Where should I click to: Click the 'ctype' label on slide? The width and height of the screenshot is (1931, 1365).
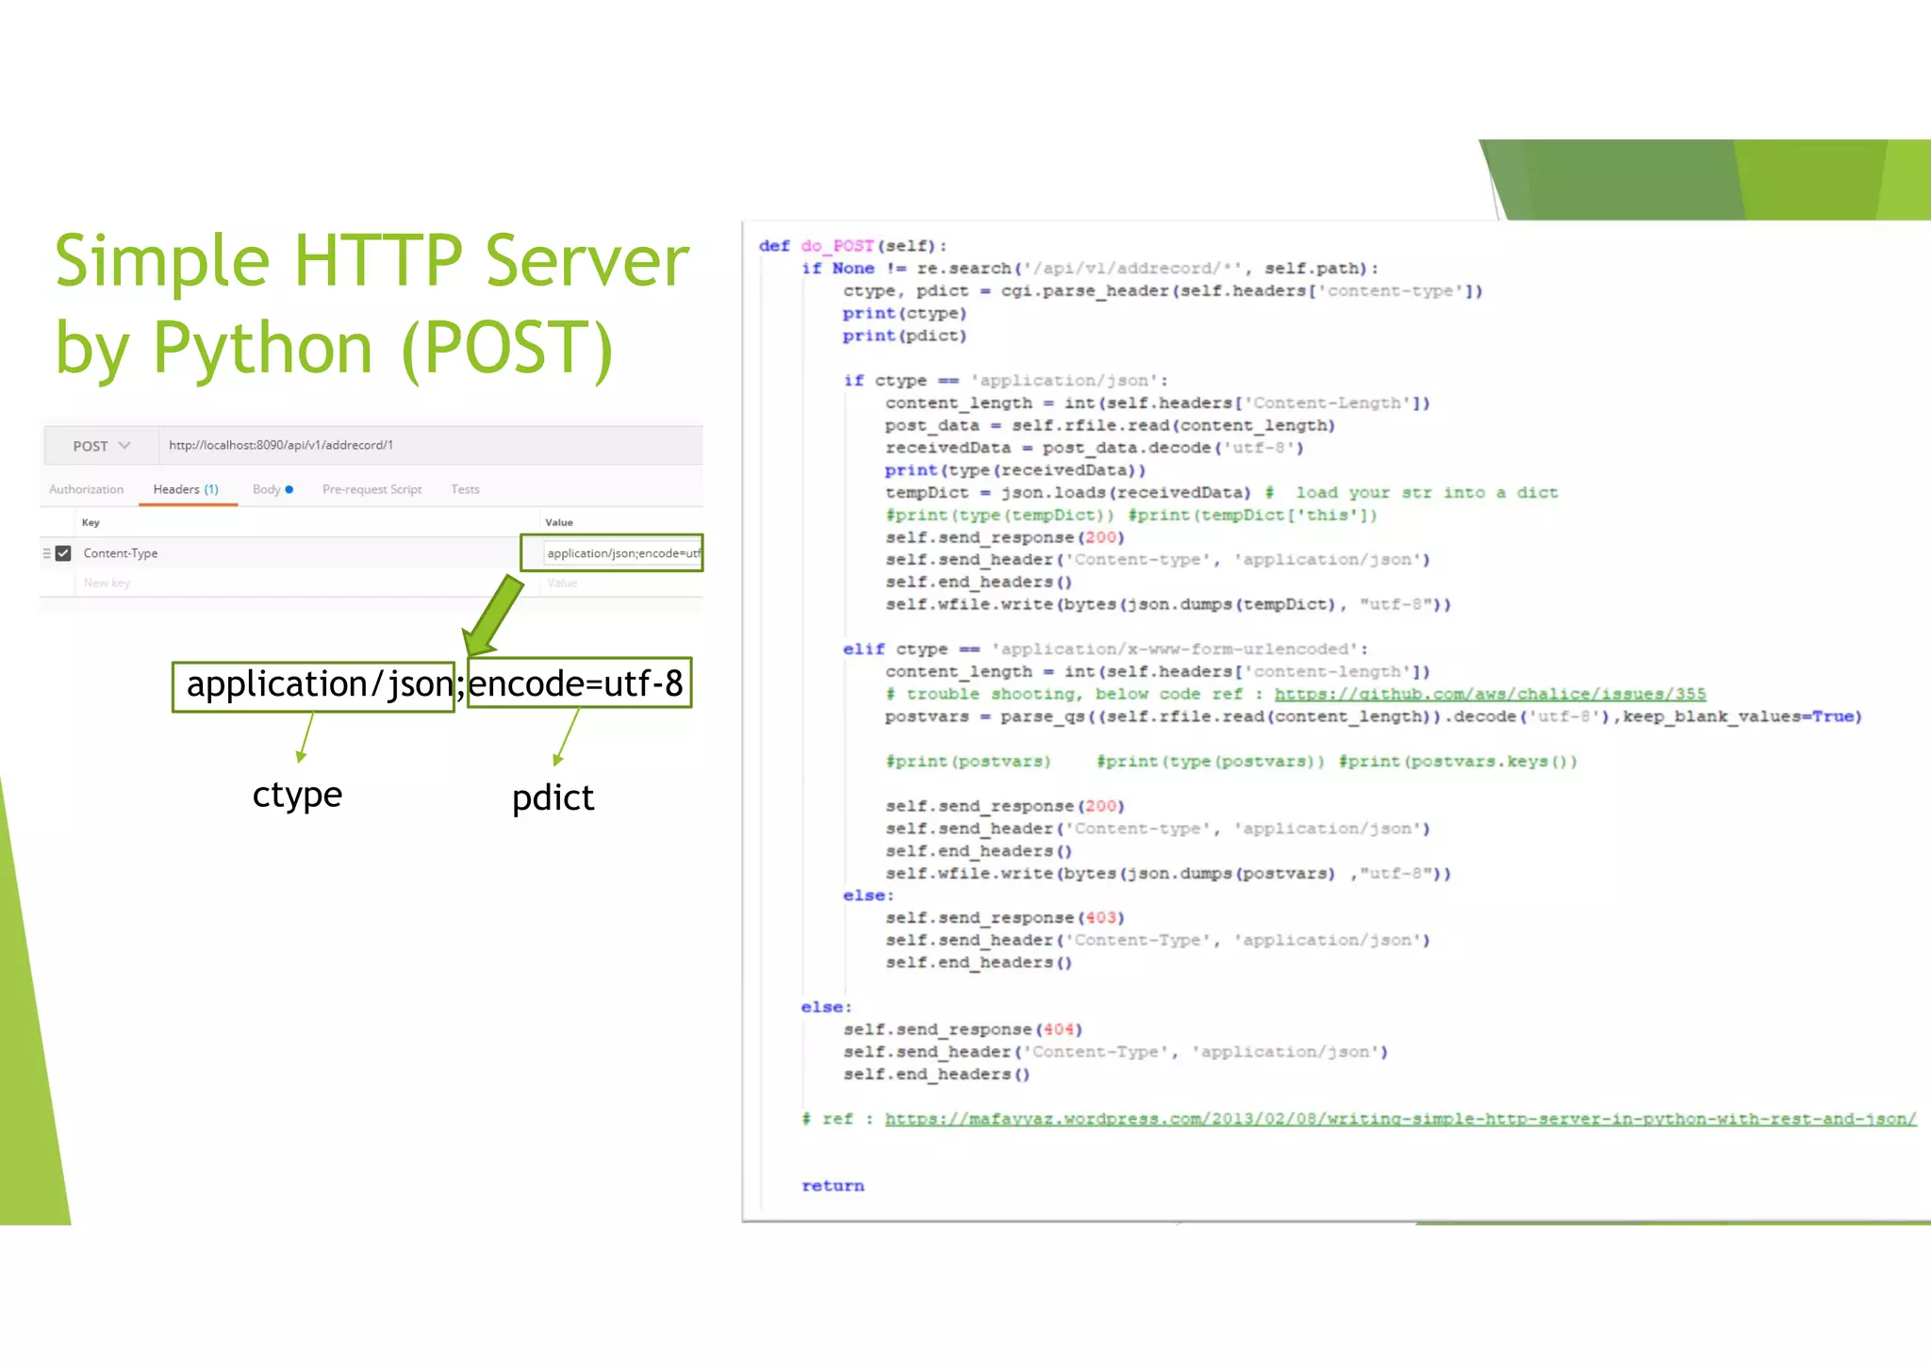coord(297,795)
